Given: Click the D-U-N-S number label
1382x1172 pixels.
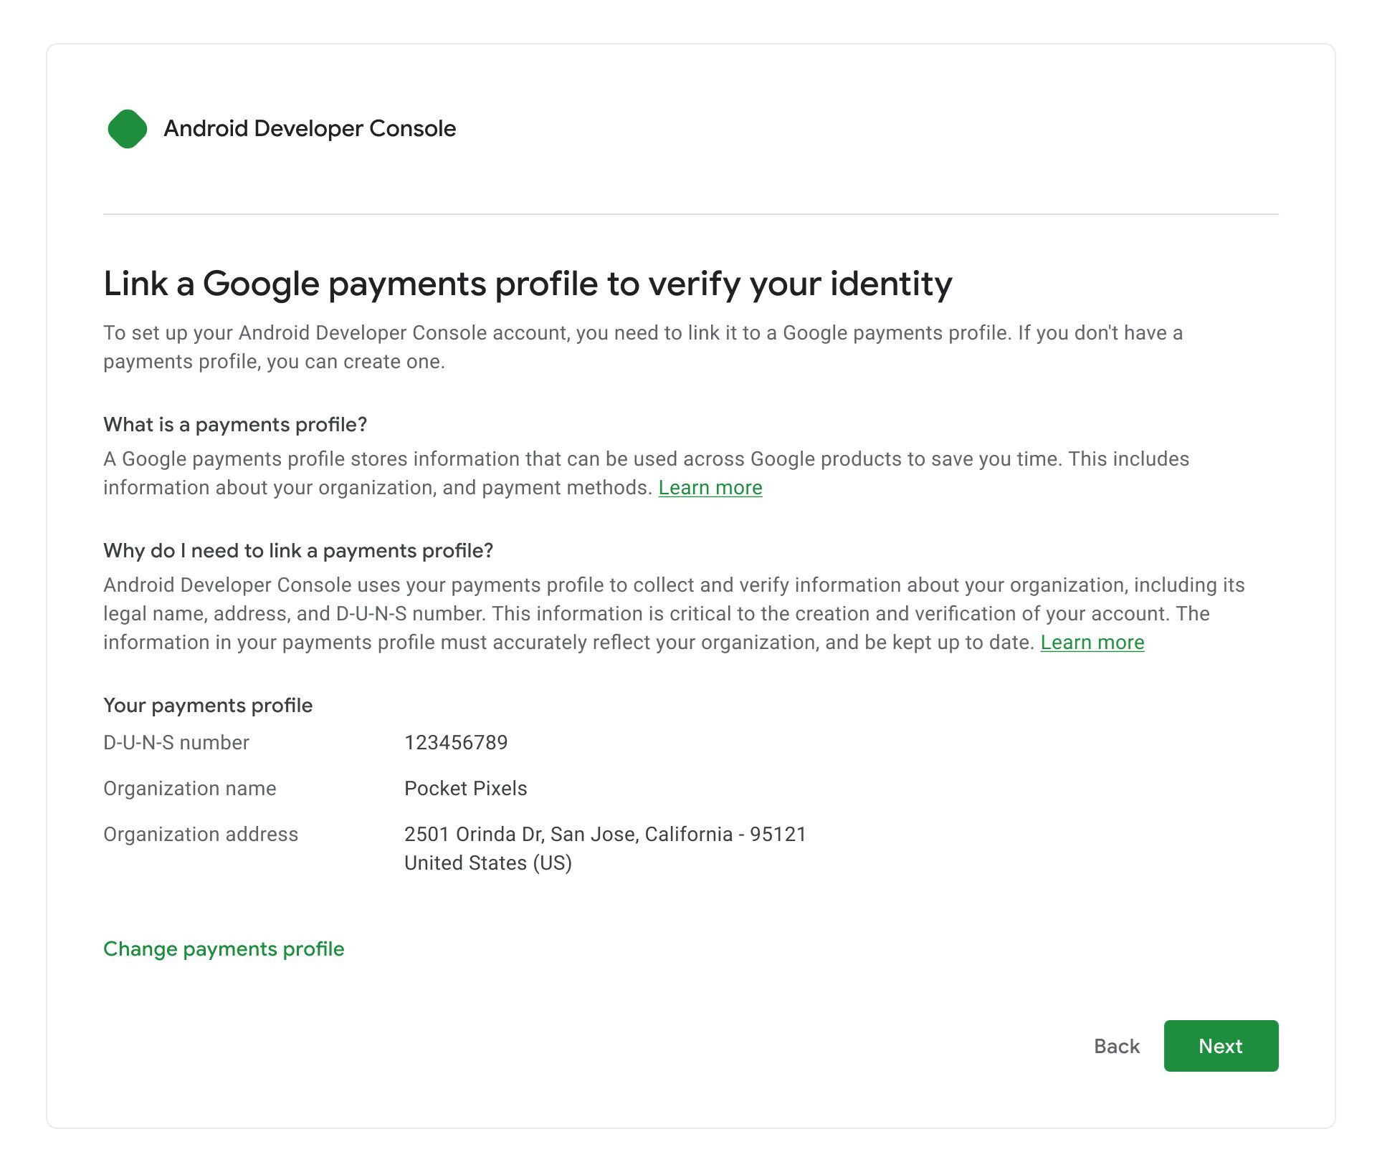Looking at the screenshot, I should point(176,742).
